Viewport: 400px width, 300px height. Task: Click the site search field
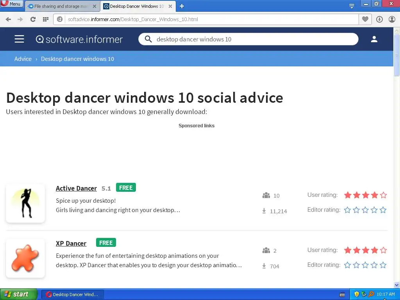248,39
